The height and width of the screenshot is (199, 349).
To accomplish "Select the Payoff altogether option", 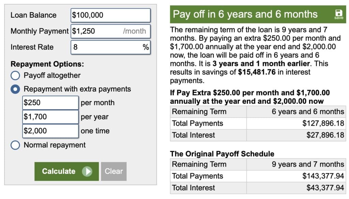I will (15, 75).
